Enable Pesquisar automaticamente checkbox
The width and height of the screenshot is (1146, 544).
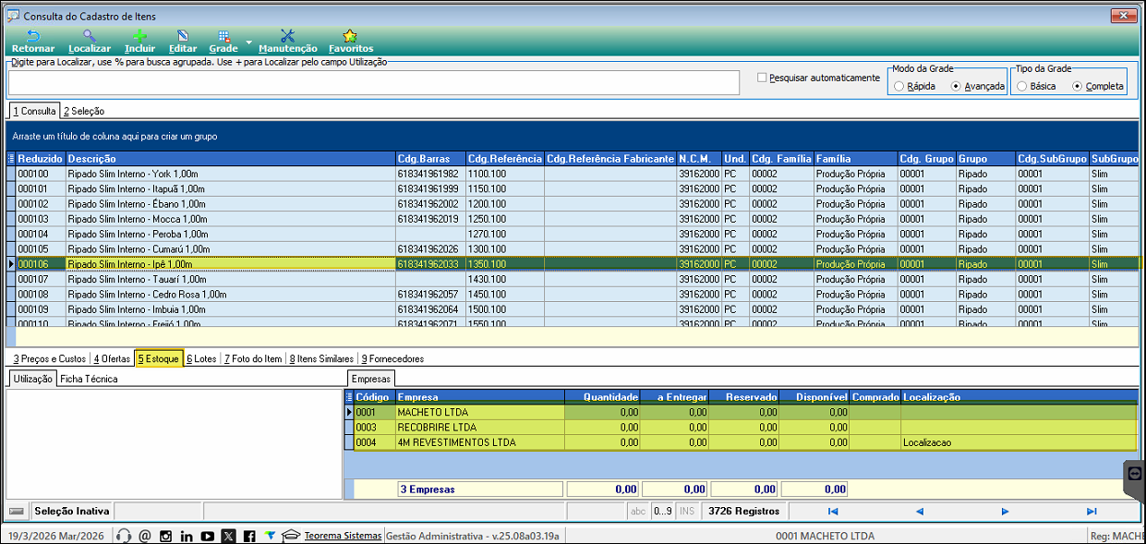click(x=762, y=78)
